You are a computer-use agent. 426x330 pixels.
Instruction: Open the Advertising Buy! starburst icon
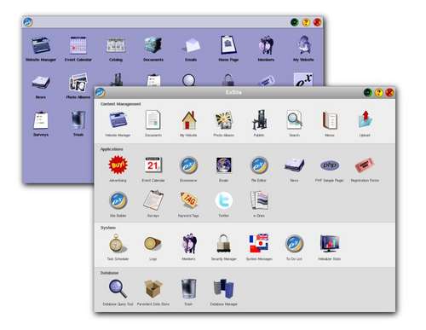click(118, 165)
